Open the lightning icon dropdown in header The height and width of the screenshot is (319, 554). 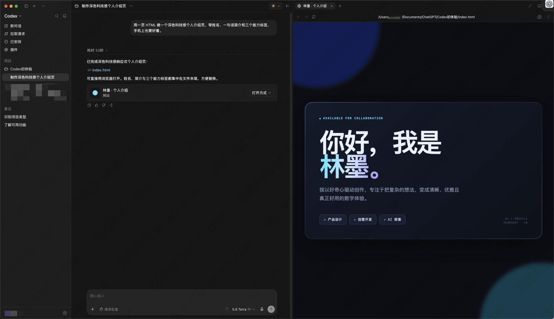(276, 6)
